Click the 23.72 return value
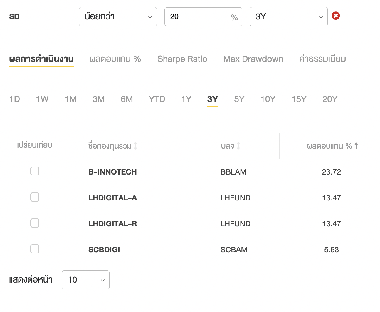The width and height of the screenshot is (380, 312). pos(332,172)
